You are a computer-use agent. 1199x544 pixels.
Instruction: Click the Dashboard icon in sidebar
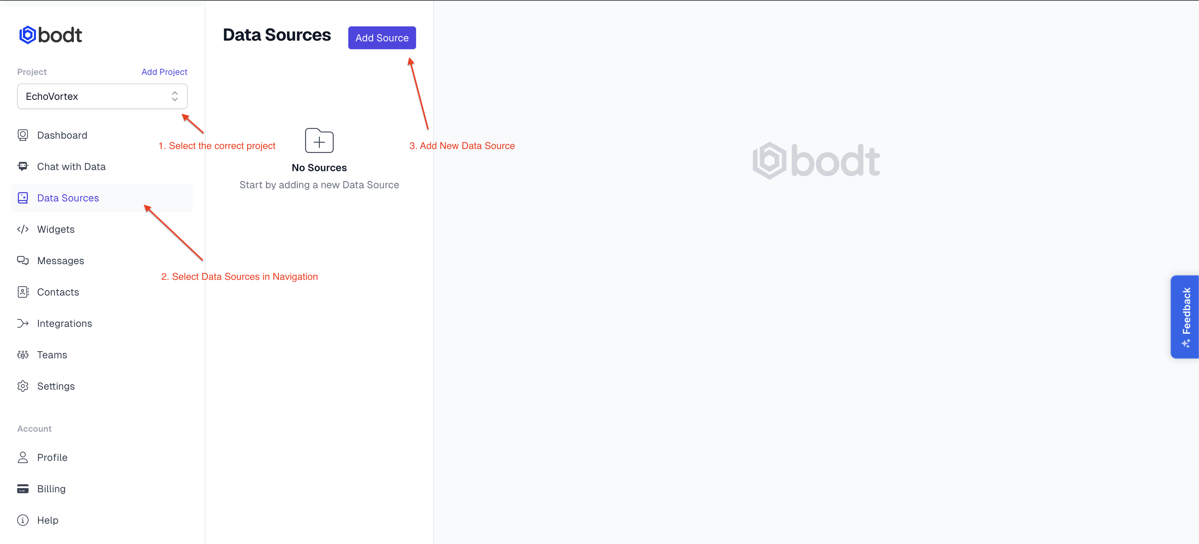(x=23, y=135)
